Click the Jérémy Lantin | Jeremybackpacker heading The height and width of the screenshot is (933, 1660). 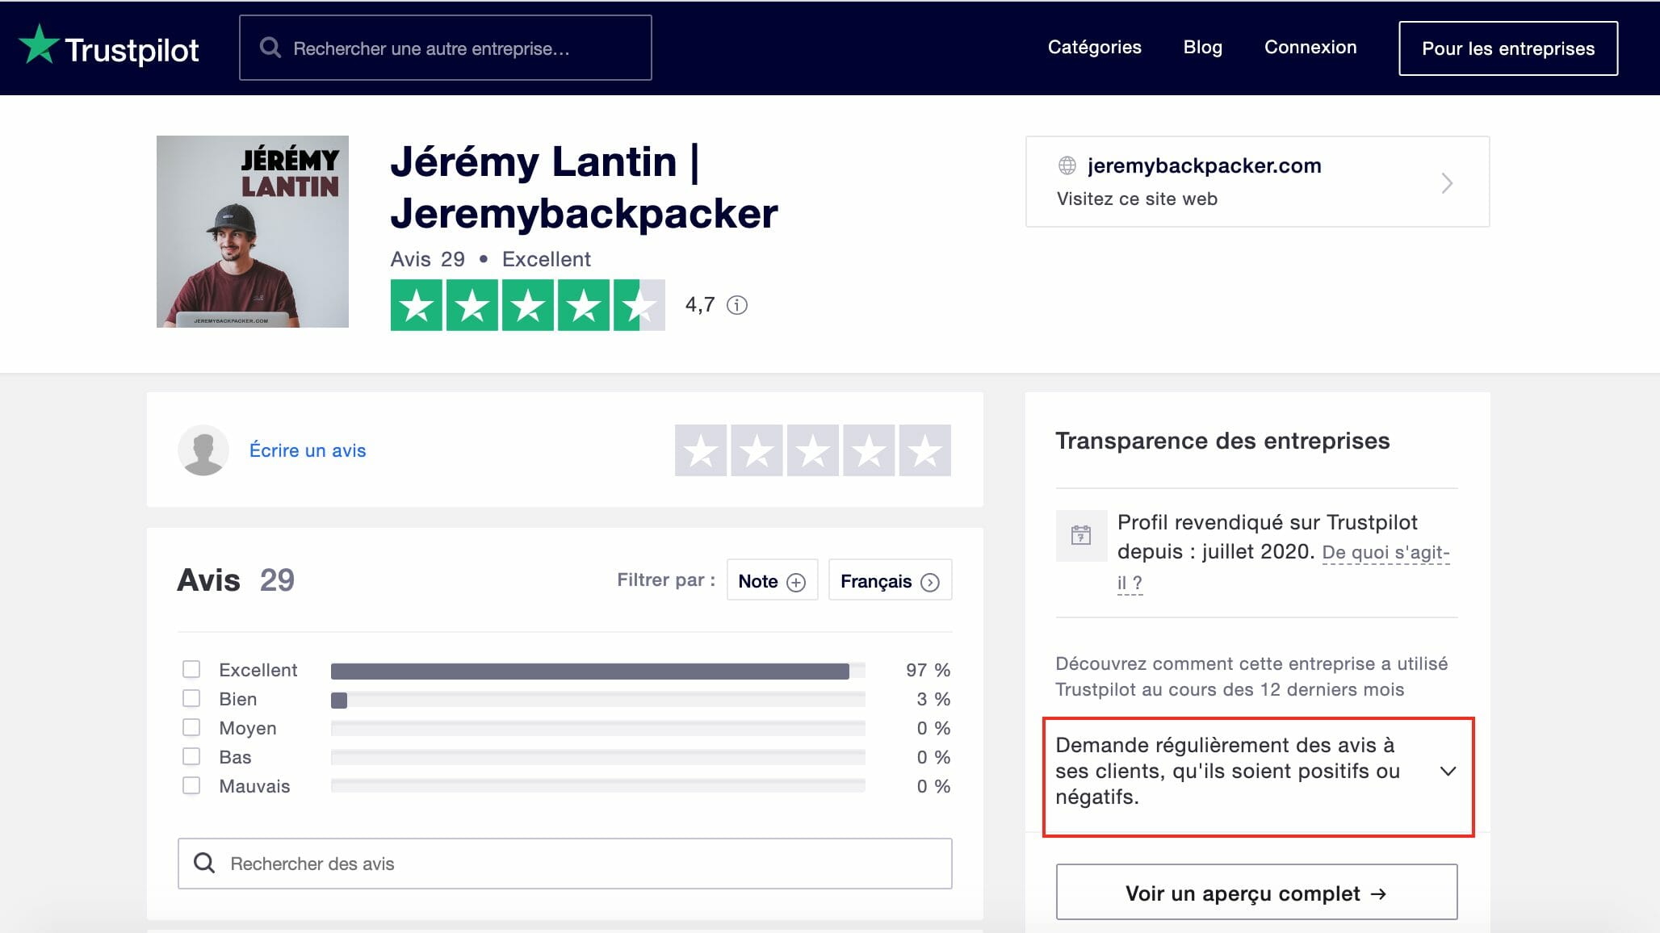pyautogui.click(x=584, y=187)
